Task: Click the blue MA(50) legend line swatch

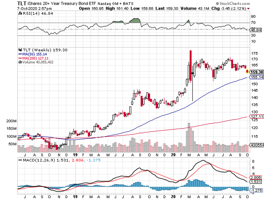Action: 20,54
